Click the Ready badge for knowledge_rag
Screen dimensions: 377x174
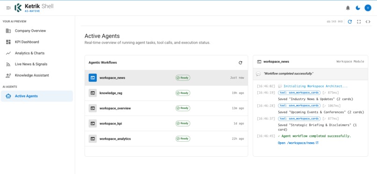(183, 93)
